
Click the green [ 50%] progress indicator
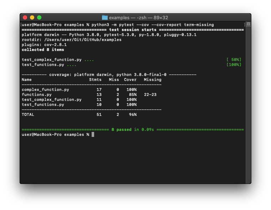234,60
